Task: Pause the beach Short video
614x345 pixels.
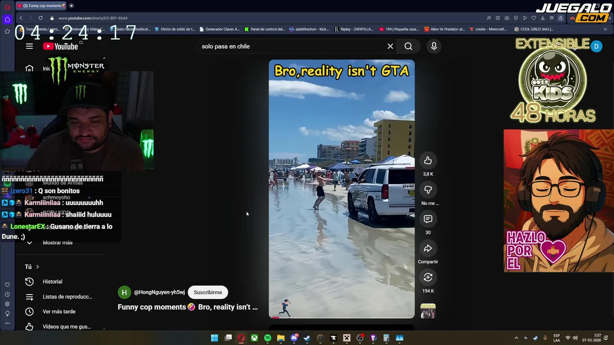Action: 342,189
